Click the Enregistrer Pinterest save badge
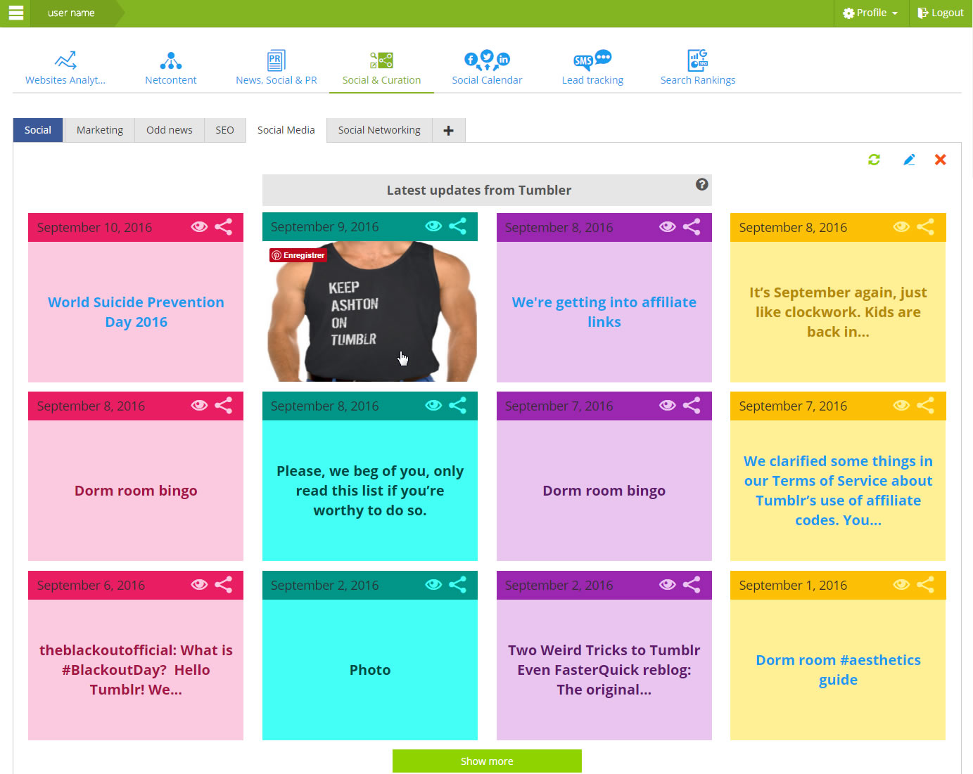This screenshot has height=774, width=973. coord(298,255)
